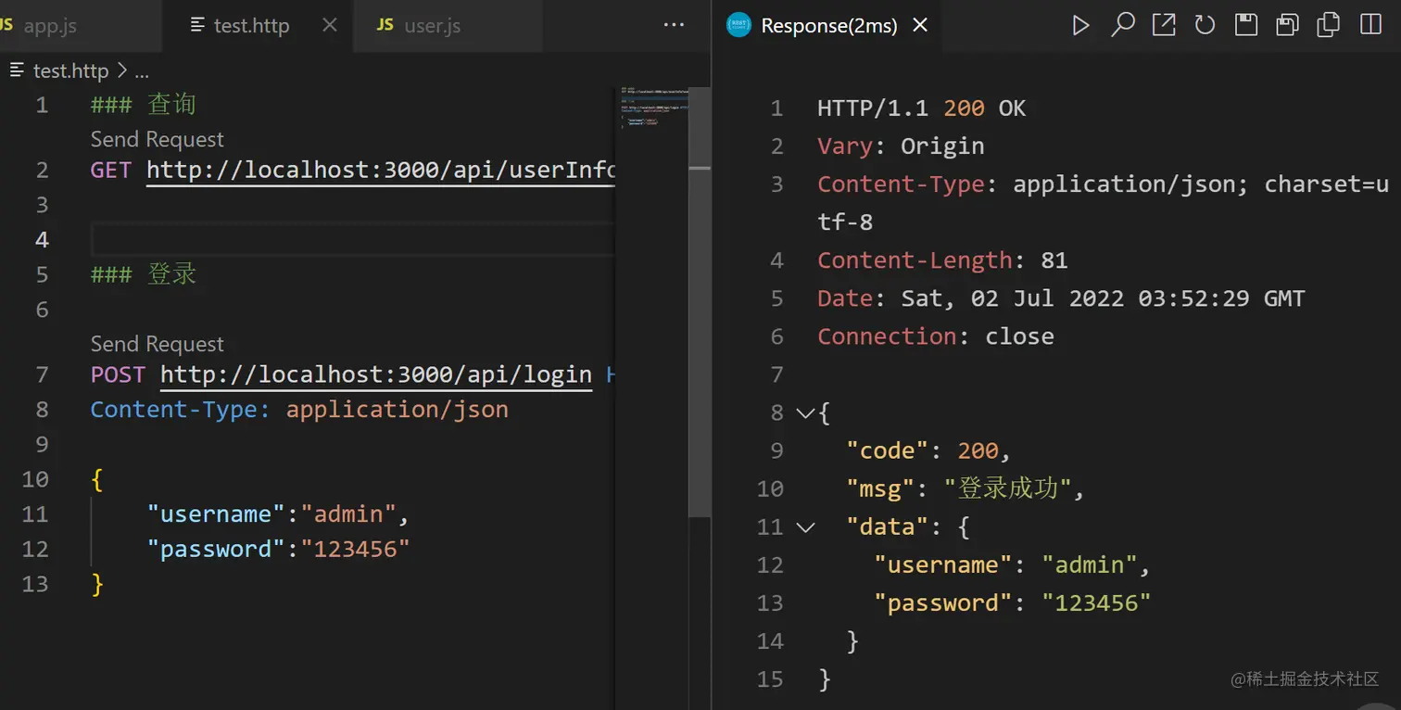Click the magnifier search icon in response toolbar
The width and height of the screenshot is (1401, 710).
coord(1122,25)
